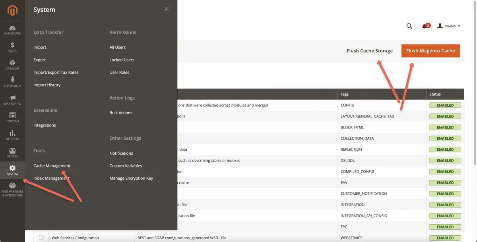Click the Magento logo icon
The image size is (477, 242).
click(12, 11)
